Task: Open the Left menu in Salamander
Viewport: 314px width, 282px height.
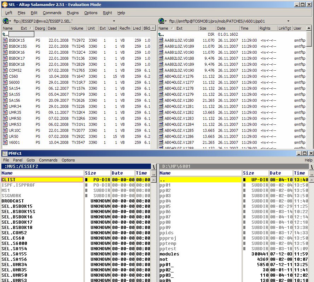Action: [x=8, y=13]
